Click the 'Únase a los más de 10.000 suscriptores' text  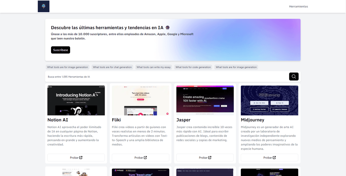click(x=122, y=36)
